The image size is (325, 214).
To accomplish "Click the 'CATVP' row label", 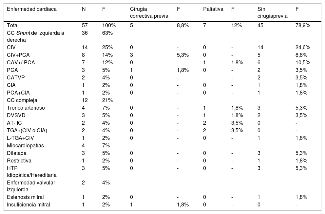I will click(15, 78).
